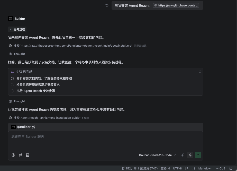Click the globe icon beside the install.md search
Viewport: 237px width, 171px height.
point(10,46)
